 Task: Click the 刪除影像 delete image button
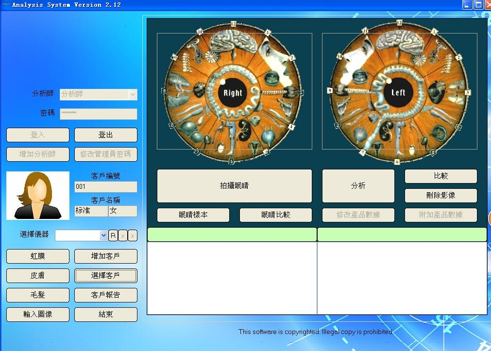click(440, 195)
